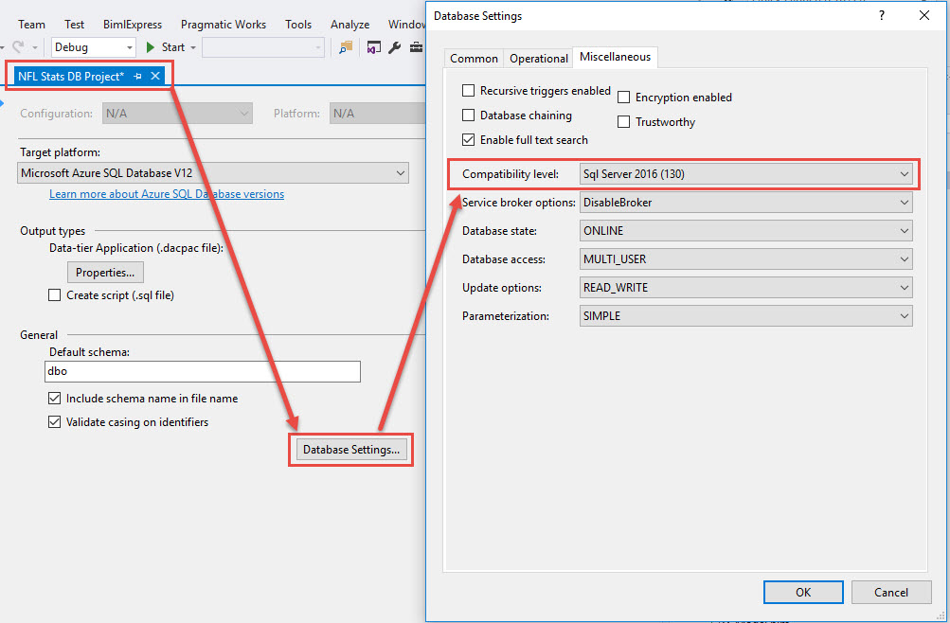
Task: Uncheck Enable full text search
Action: tap(468, 139)
